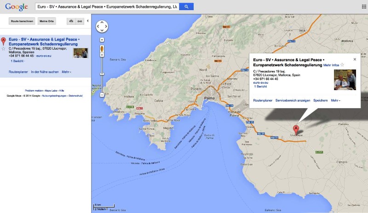
Task: Open the Google apps grid
Action: click(x=364, y=6)
